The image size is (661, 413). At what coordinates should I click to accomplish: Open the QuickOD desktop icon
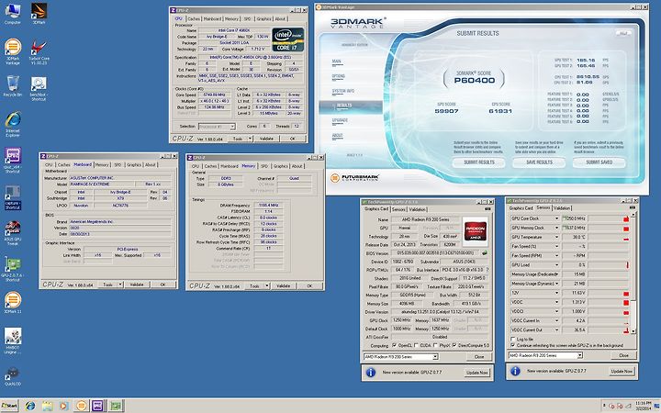(13, 376)
